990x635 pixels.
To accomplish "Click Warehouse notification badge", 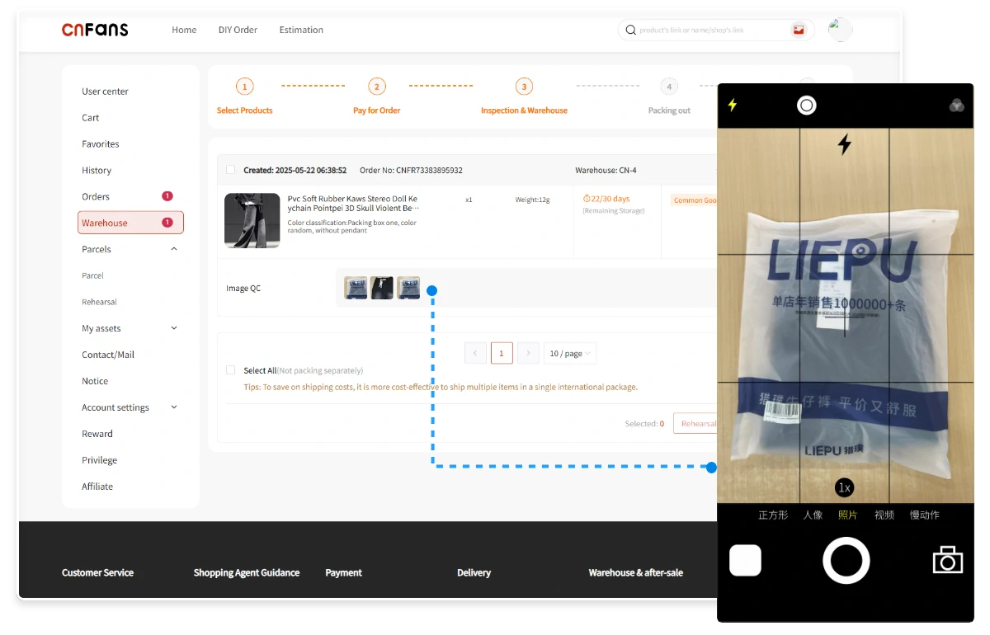I will pos(167,223).
